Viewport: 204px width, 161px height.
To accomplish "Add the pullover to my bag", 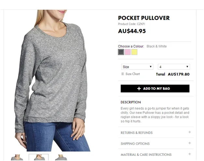I will pos(155,88).
